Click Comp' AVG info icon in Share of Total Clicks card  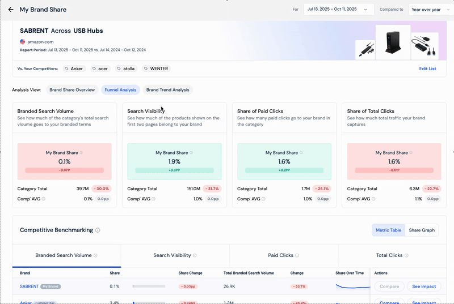pos(373,199)
